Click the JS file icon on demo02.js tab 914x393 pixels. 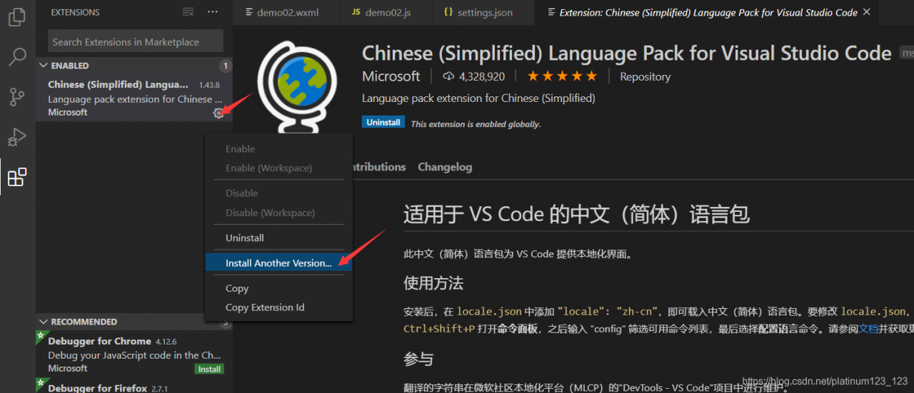tap(356, 12)
